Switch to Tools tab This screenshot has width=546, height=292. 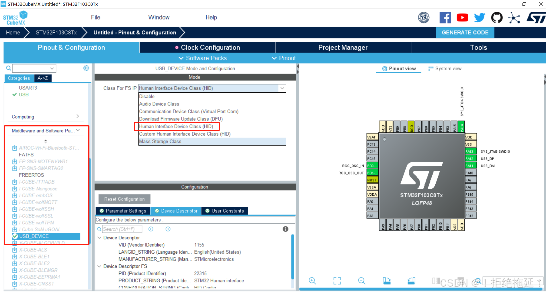tap(478, 47)
